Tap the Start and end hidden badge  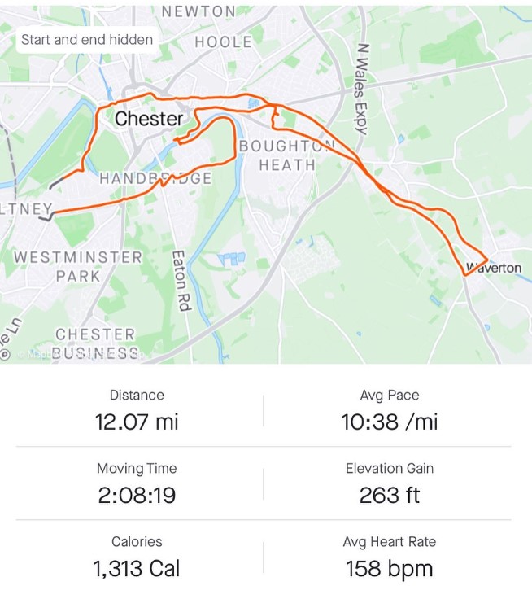[87, 40]
